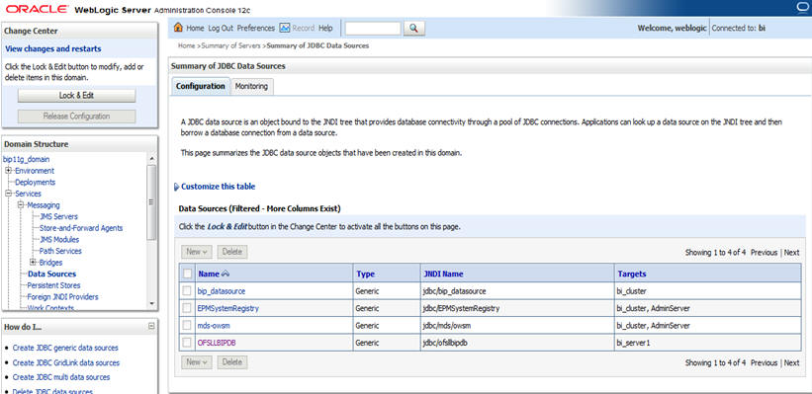
Task: Select Store-and-Forward Agents tree item
Action: [81, 228]
